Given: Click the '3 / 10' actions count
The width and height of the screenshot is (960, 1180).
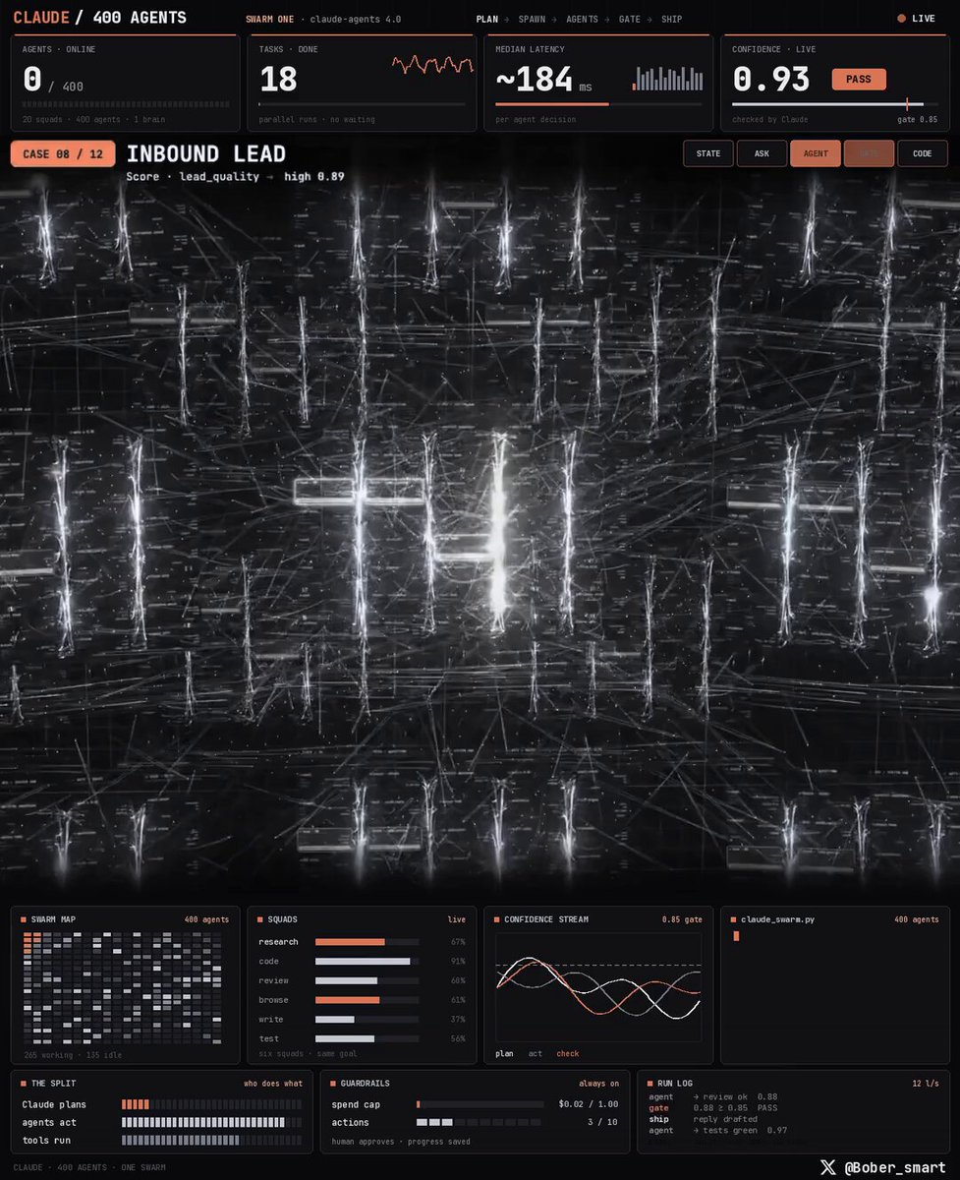Looking at the screenshot, I should point(602,1122).
